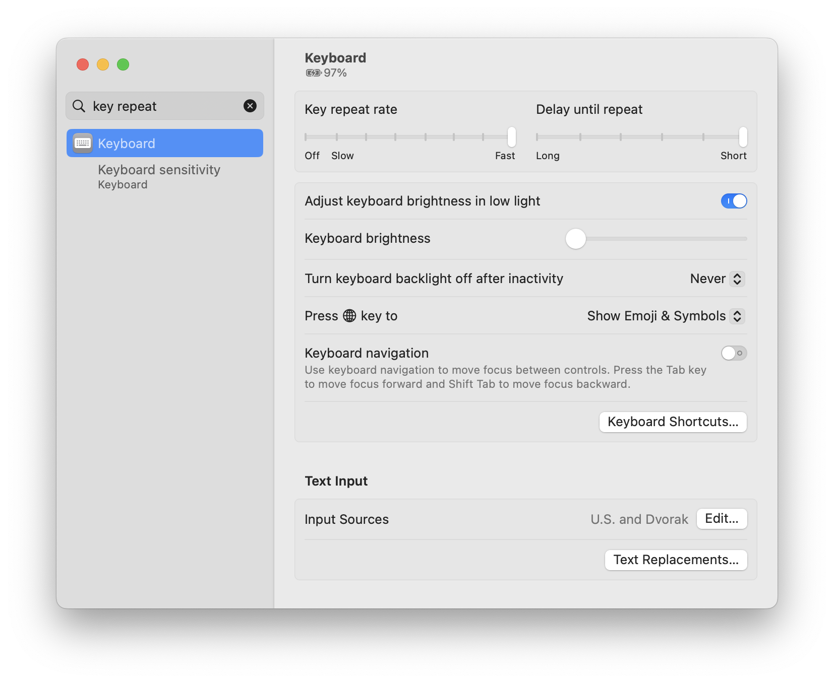Minimize the window with the yellow button

coord(103,64)
